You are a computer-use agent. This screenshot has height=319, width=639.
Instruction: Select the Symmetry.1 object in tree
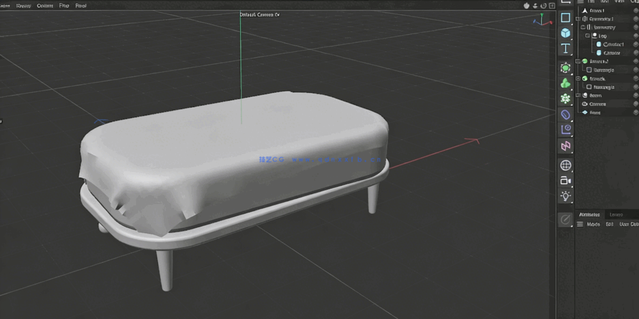coord(602,19)
